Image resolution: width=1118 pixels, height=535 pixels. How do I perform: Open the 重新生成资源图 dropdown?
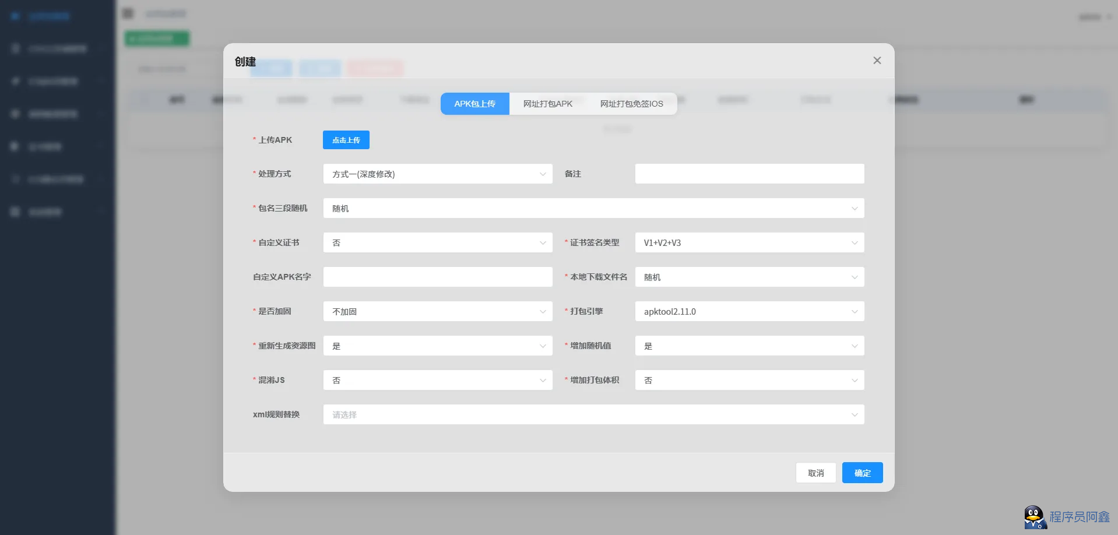pos(437,346)
